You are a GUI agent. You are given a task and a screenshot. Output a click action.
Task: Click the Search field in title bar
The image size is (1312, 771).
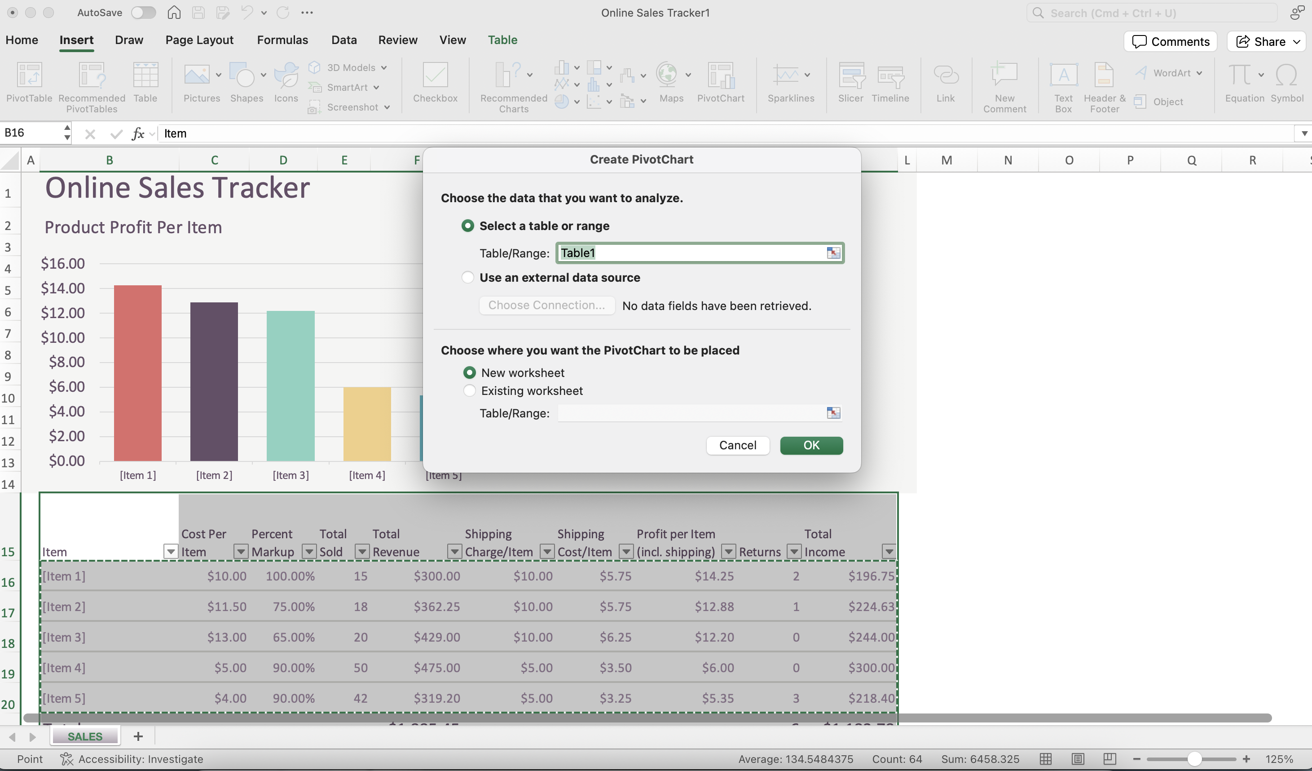click(x=1152, y=13)
